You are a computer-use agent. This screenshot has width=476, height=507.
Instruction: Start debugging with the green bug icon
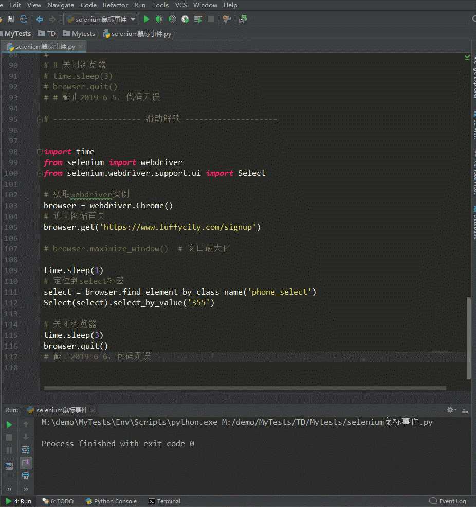159,20
